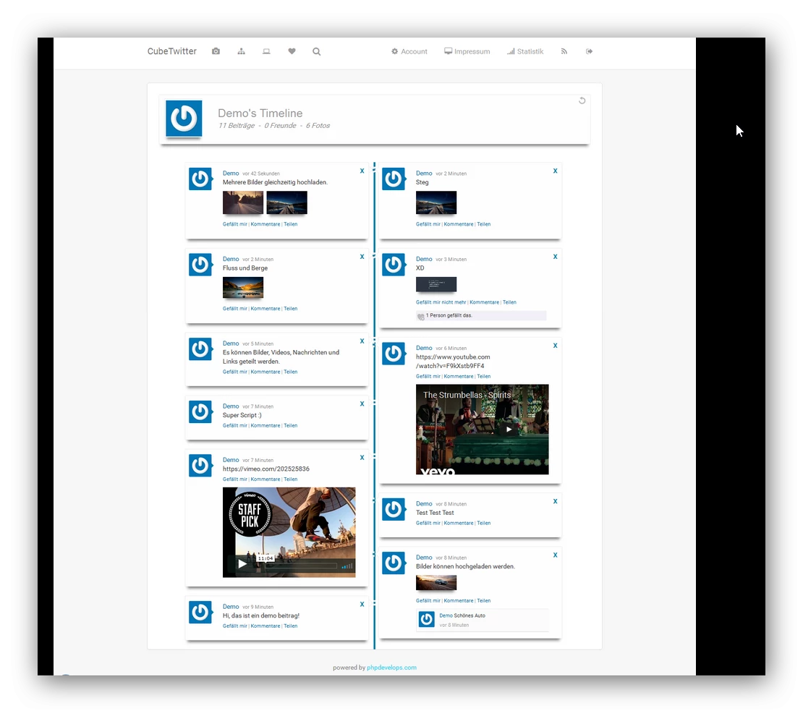803x713 pixels.
Task: Open Kommentare on 'Mehrere Bilder' post
Action: pyautogui.click(x=265, y=224)
